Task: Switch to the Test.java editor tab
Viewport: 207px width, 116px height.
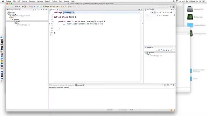Action: coord(54,10)
